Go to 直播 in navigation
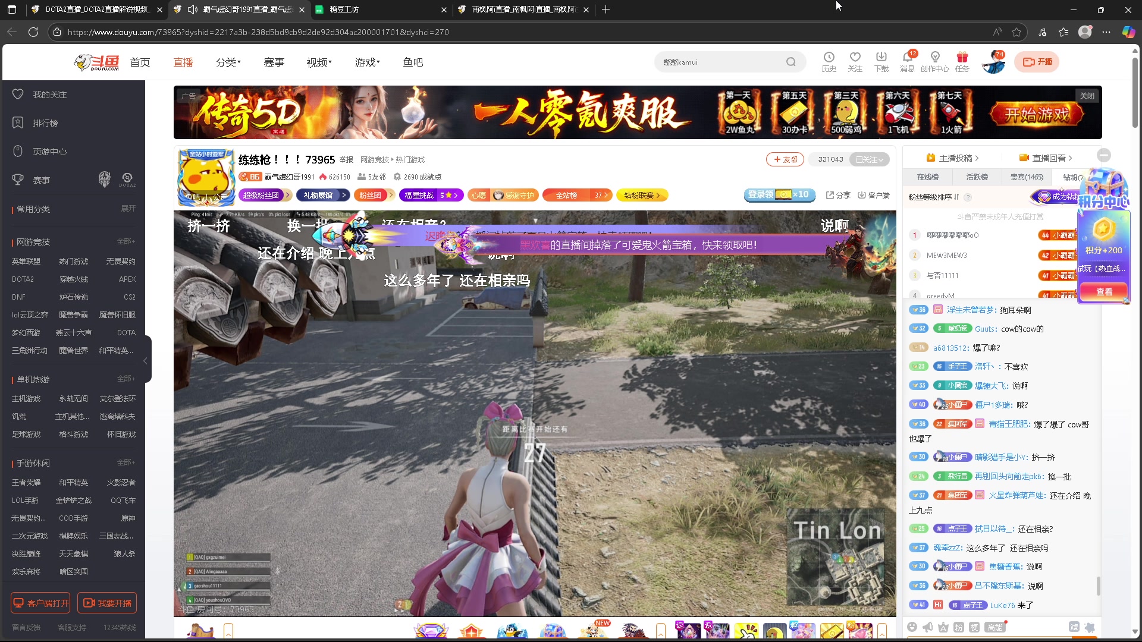Screen dimensions: 1142x642 pos(183,62)
